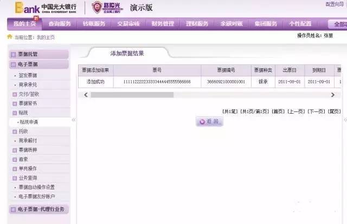The width and height of the screenshot is (347, 224).
Task: Expand the 票据托管 sidebar section
Action: coord(39,54)
